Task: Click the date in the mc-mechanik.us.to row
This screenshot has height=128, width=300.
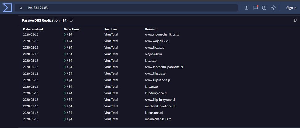Action: pyautogui.click(x=30, y=119)
